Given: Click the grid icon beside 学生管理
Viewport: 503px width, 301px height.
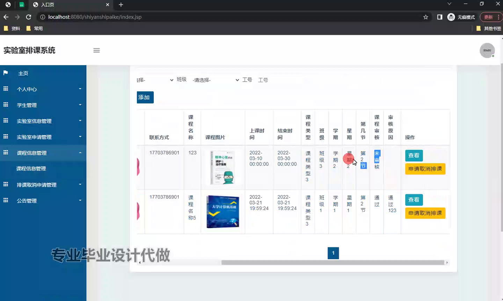Looking at the screenshot, I should 6,105.
